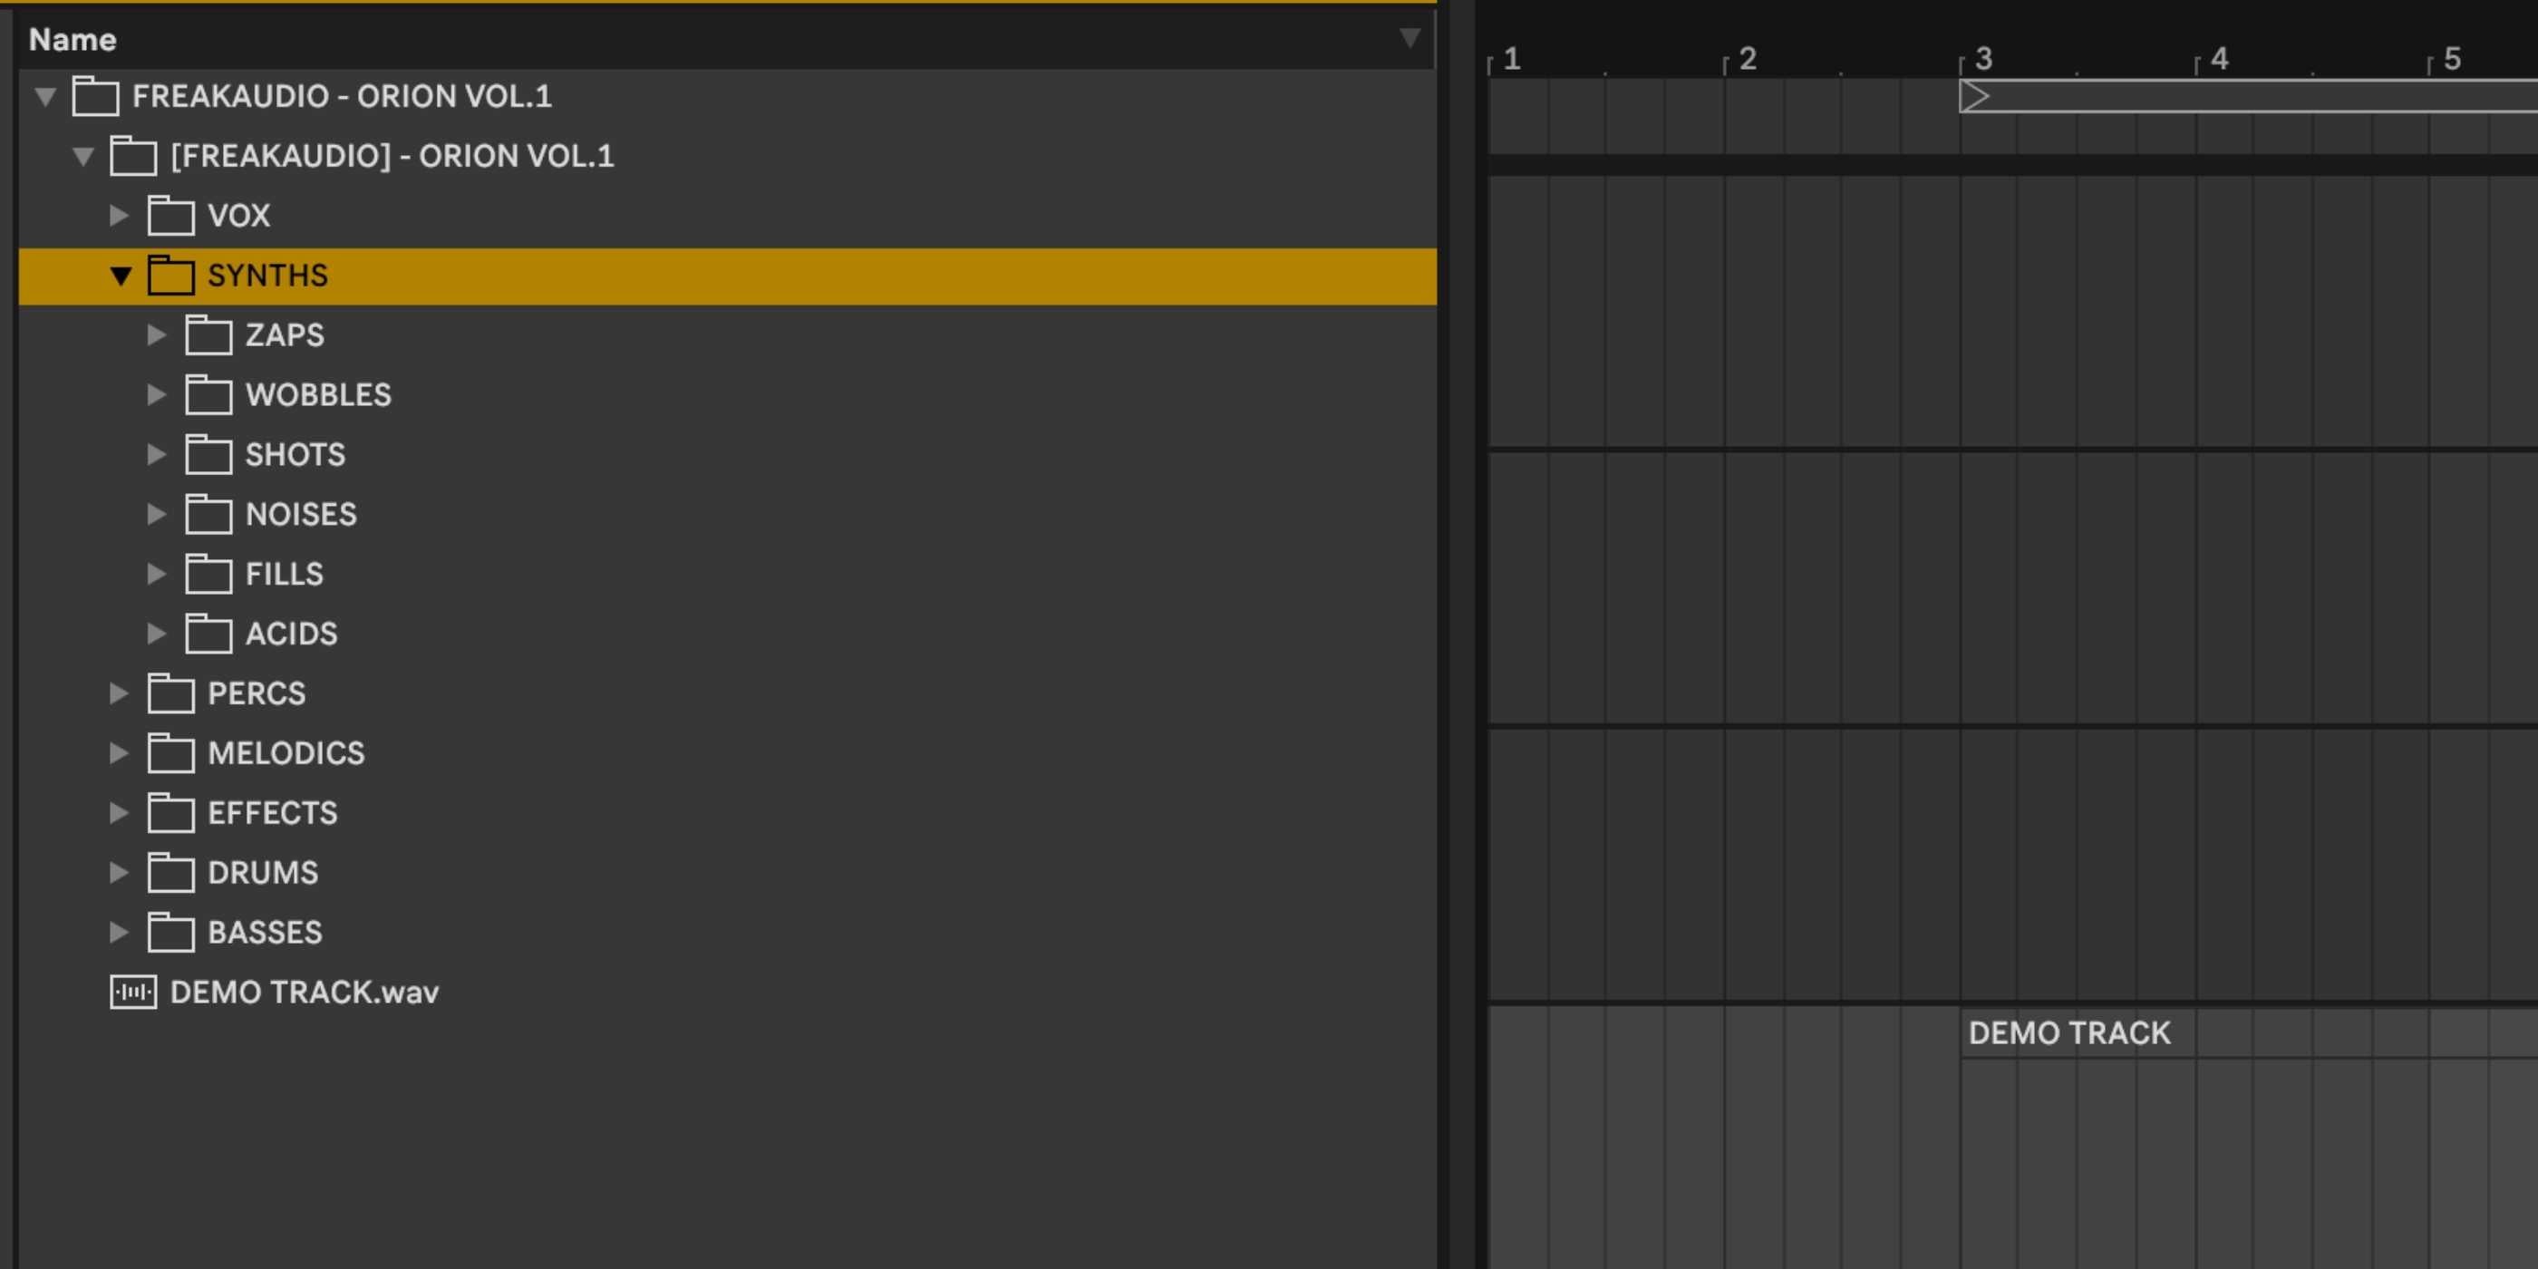Select the DEMO TRACK clip header
Screen dimensions: 2538x1269
2069,1032
